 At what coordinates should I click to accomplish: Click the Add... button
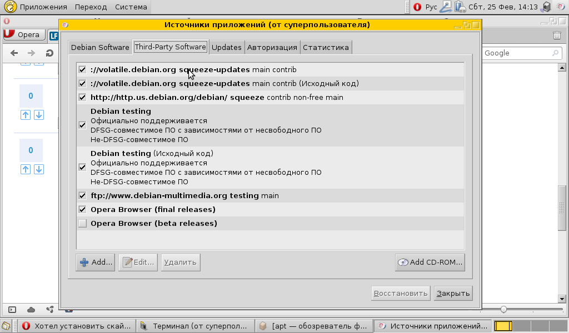[96, 263]
